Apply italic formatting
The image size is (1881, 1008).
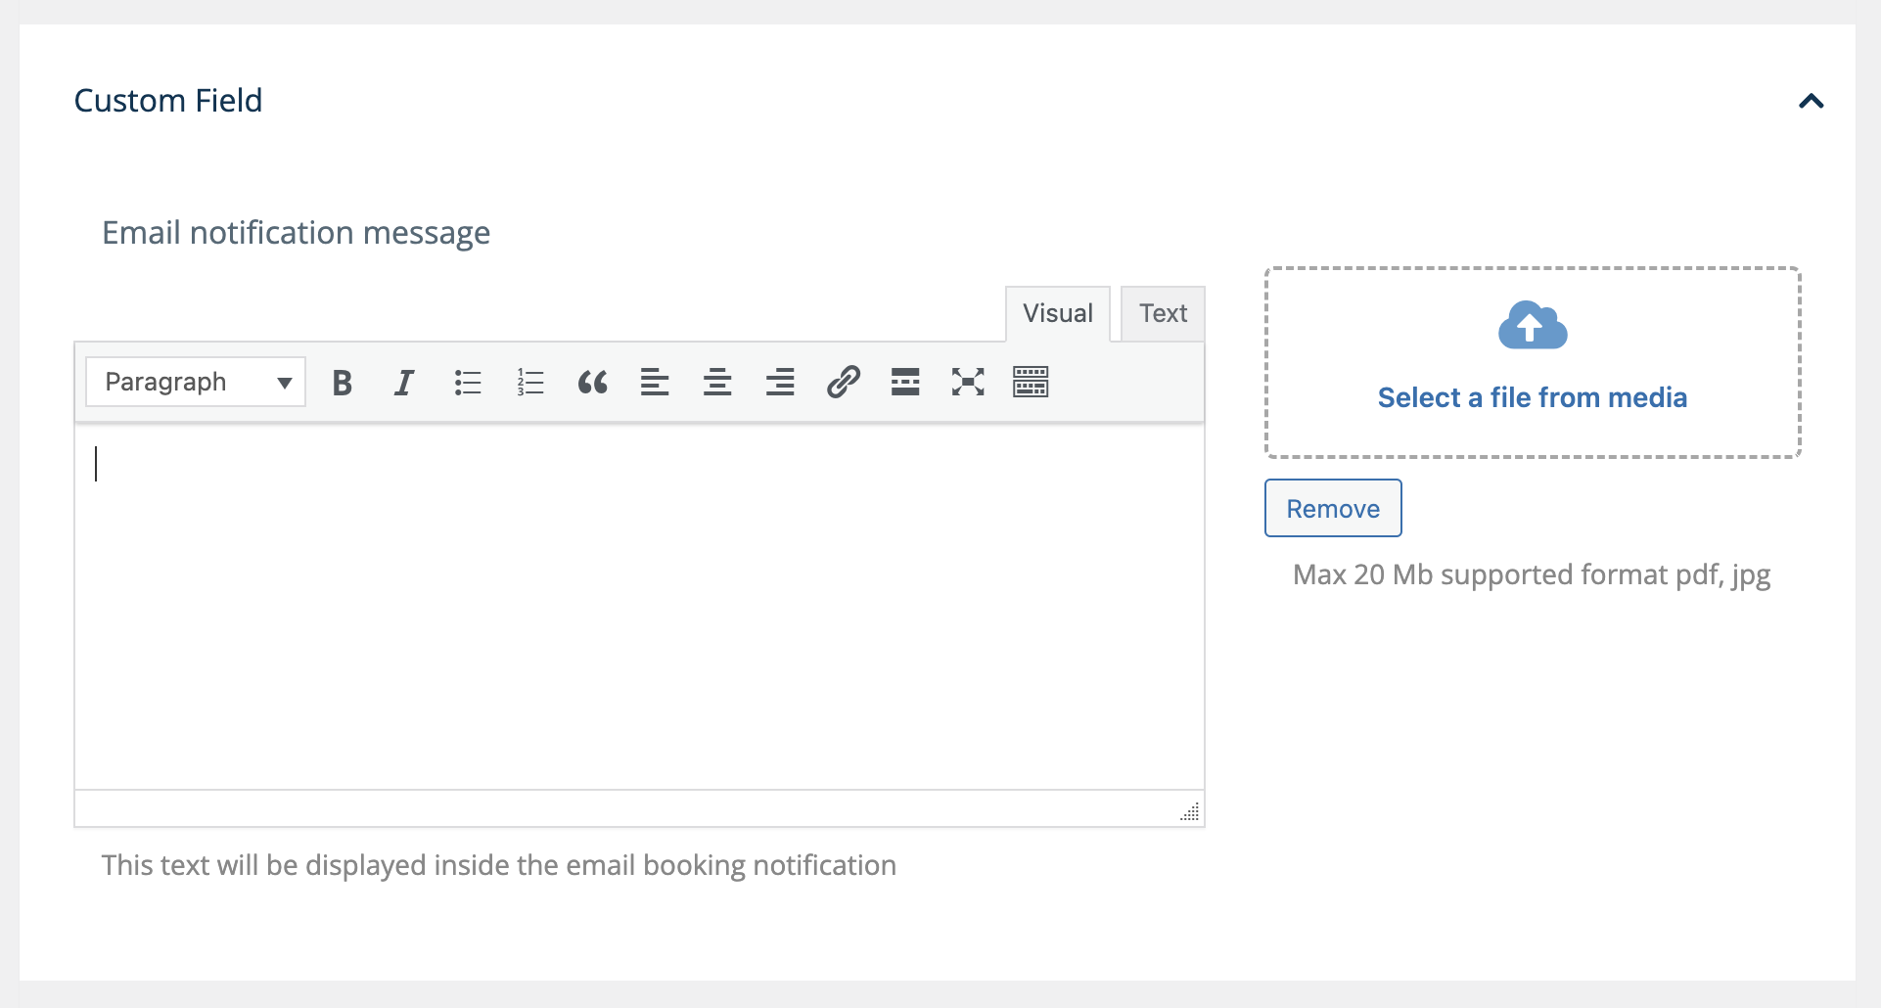[x=404, y=383]
